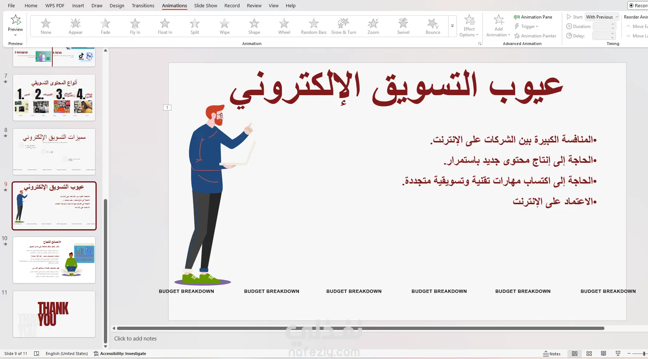Set animation to None

pos(46,26)
